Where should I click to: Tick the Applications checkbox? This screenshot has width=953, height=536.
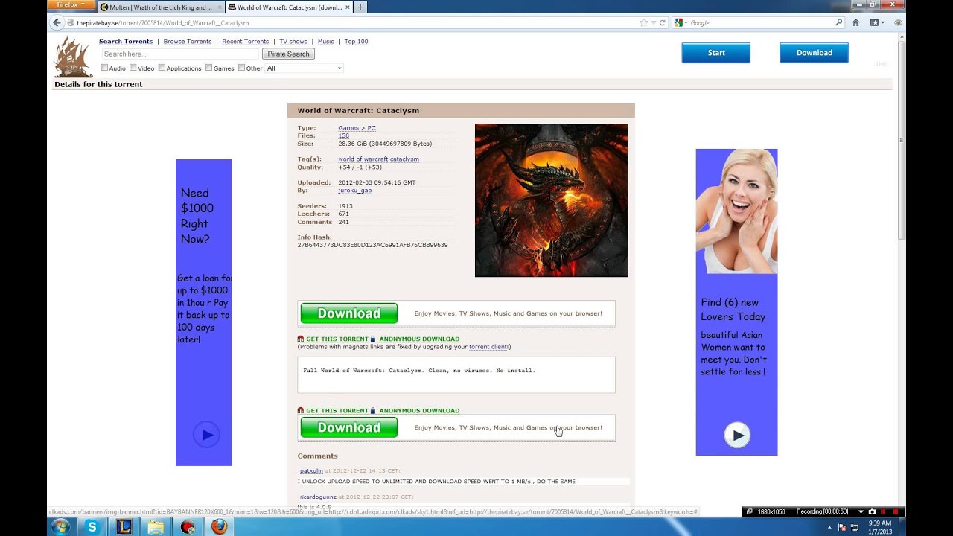tap(162, 68)
